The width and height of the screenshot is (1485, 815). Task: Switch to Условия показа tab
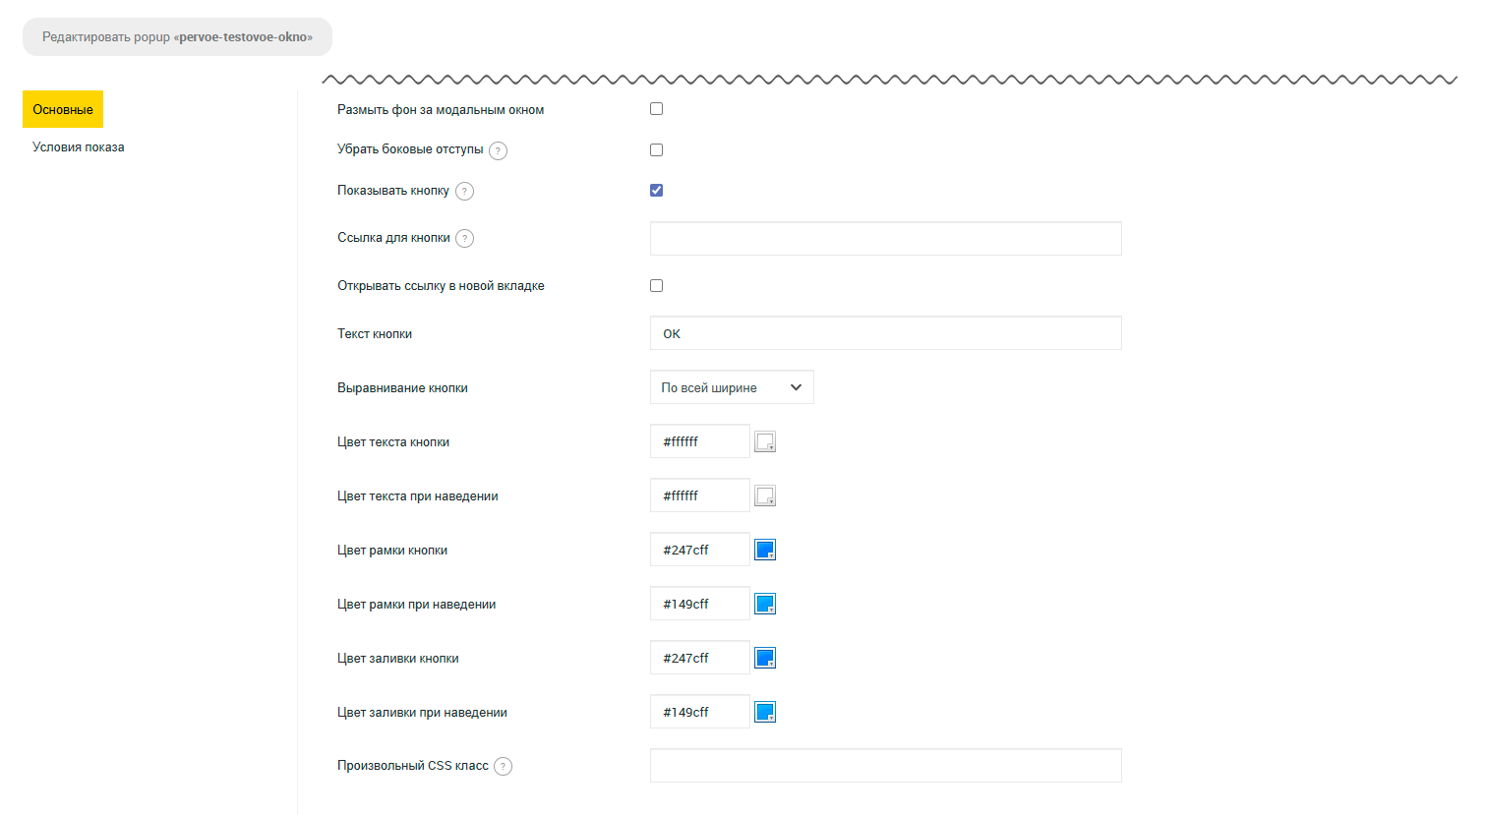(79, 147)
